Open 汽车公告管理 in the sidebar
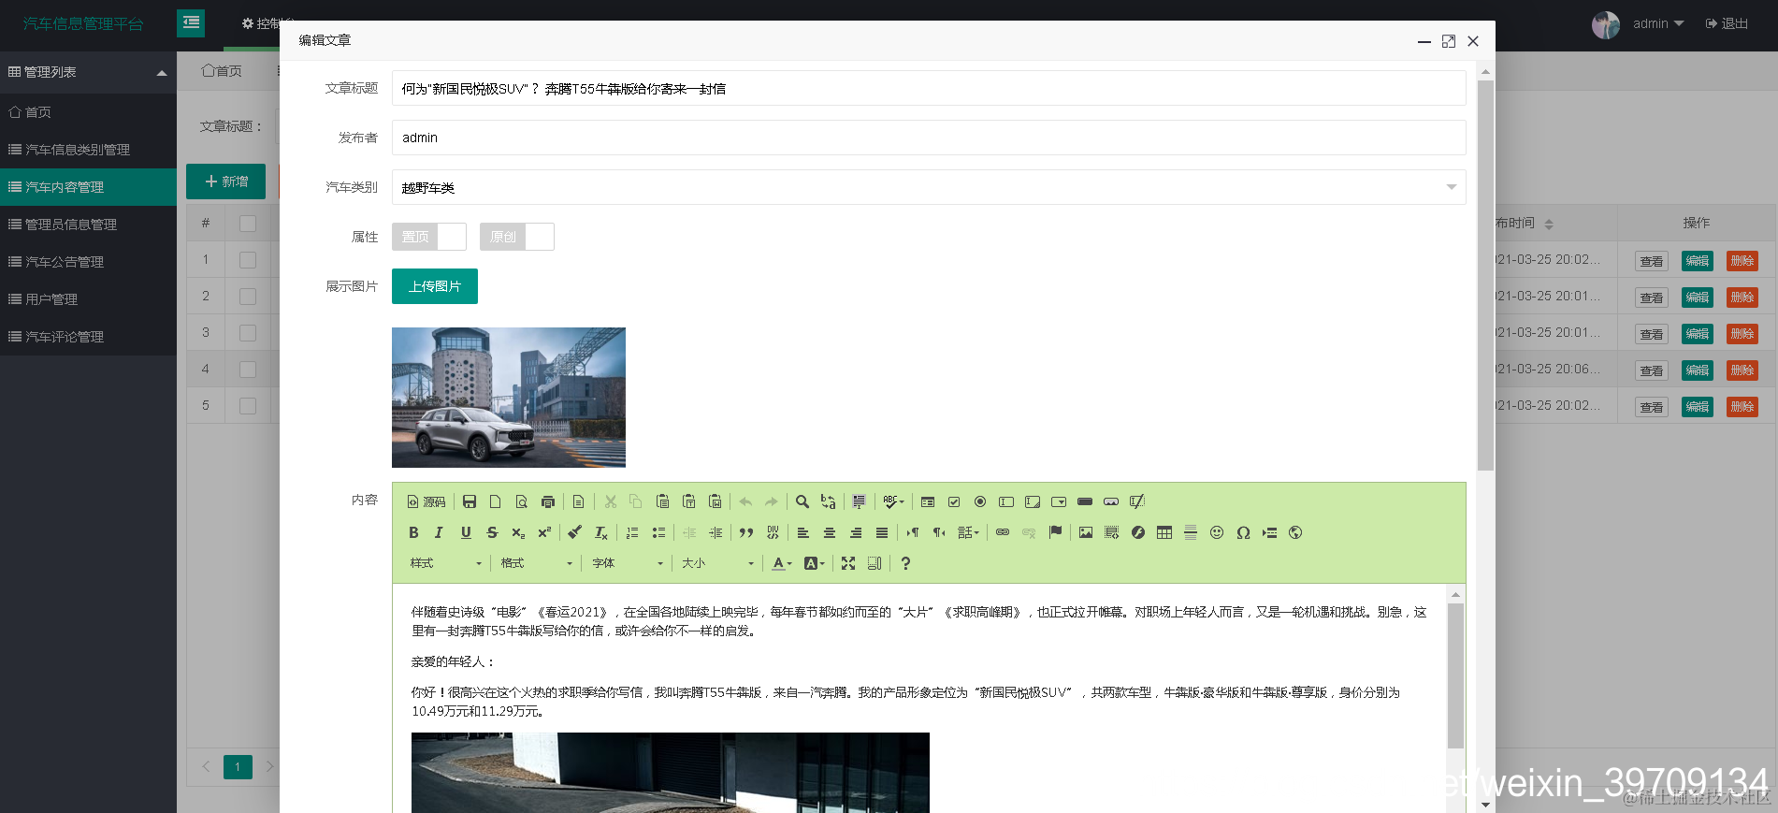This screenshot has width=1778, height=813. click(88, 262)
